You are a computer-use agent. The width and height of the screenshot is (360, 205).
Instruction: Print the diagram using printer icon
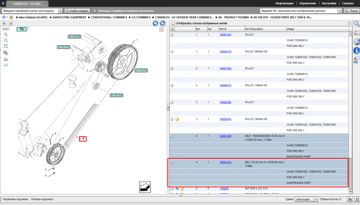[6, 59]
